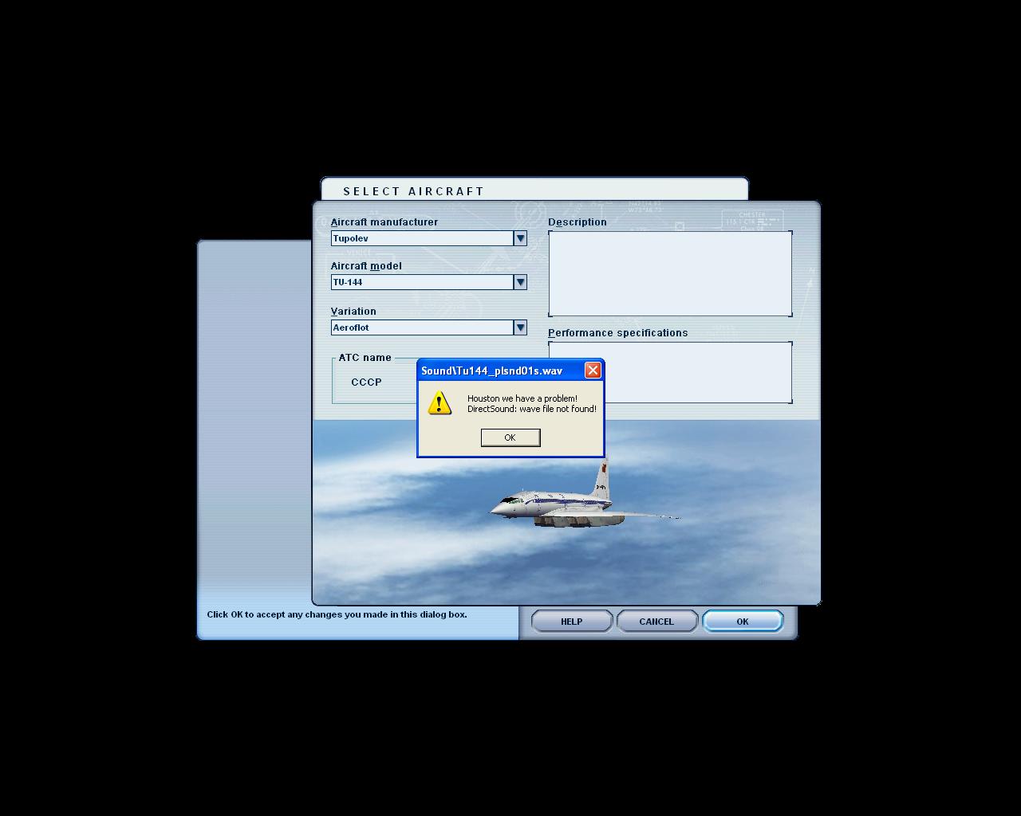Image resolution: width=1021 pixels, height=816 pixels.
Task: Click the Description label
Action: pos(578,222)
